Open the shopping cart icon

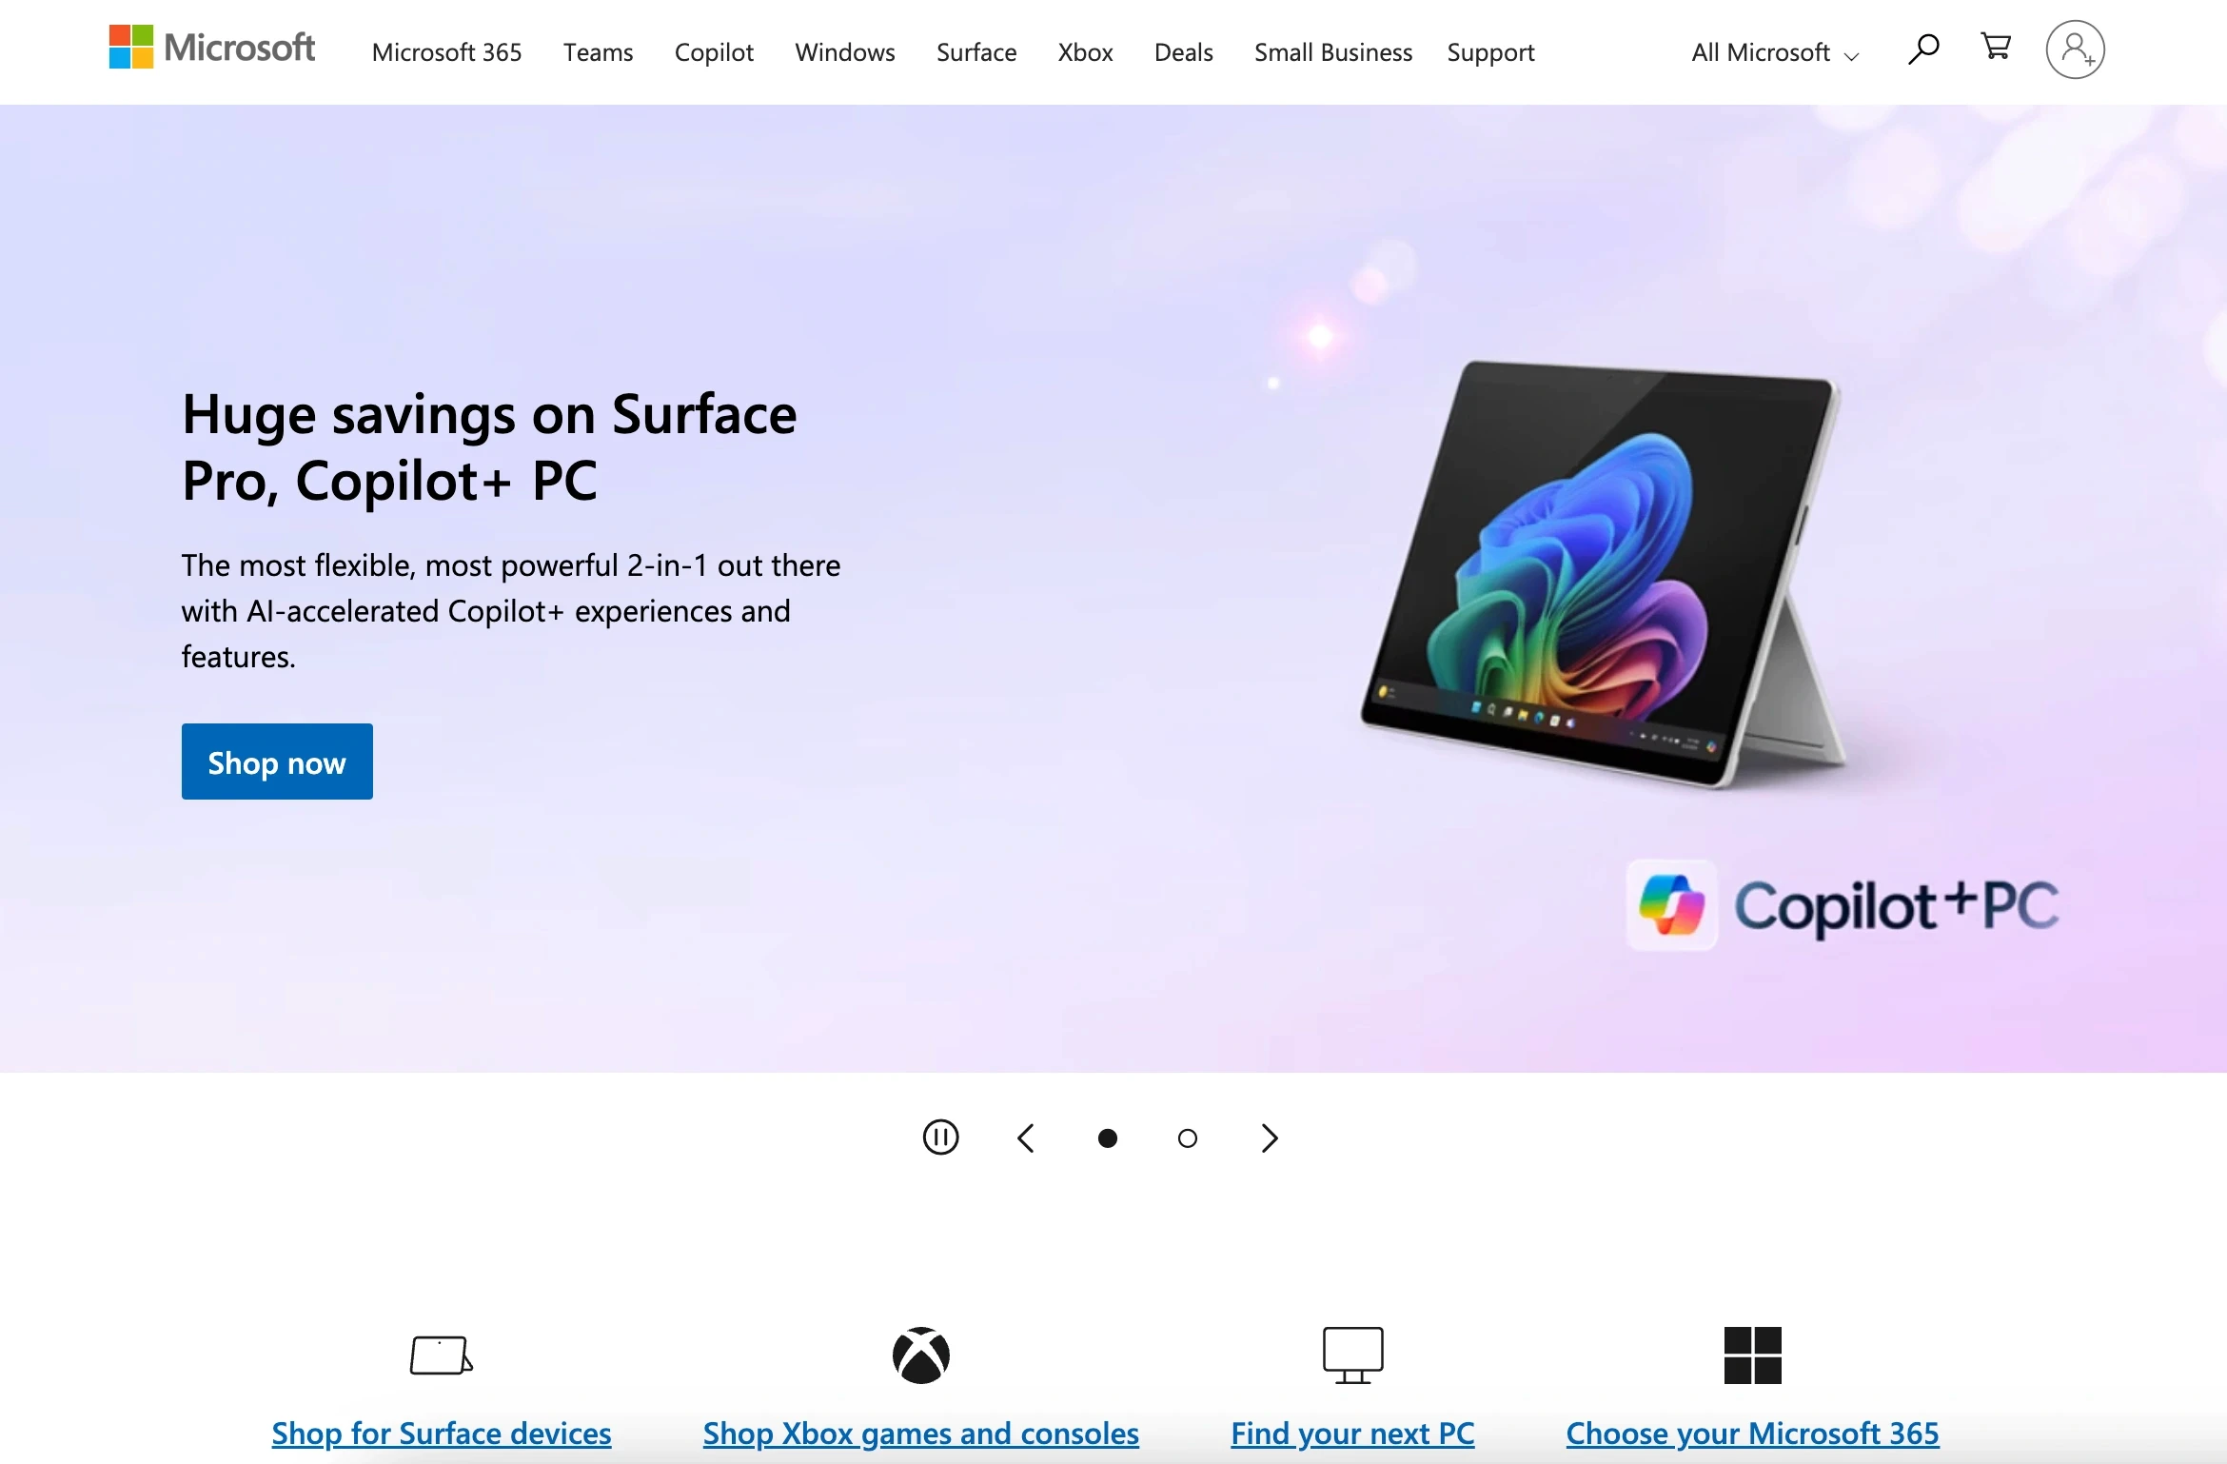click(x=1996, y=47)
